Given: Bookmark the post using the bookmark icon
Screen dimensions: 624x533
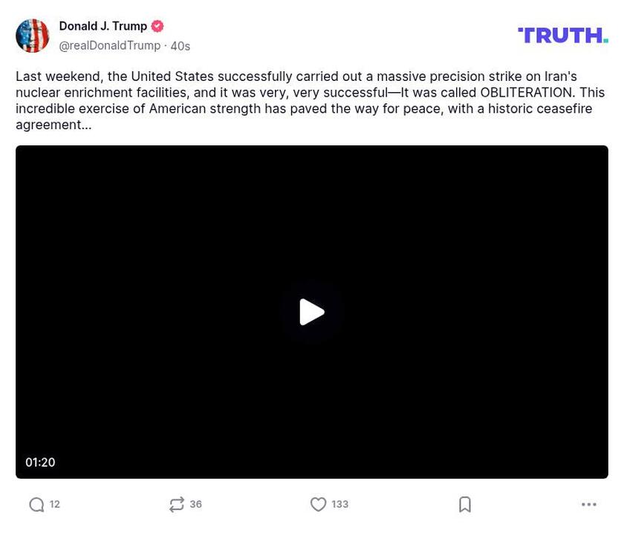Looking at the screenshot, I should click(464, 503).
